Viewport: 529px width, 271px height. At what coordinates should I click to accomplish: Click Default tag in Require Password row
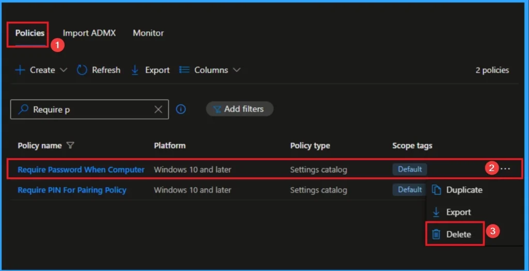click(x=410, y=170)
